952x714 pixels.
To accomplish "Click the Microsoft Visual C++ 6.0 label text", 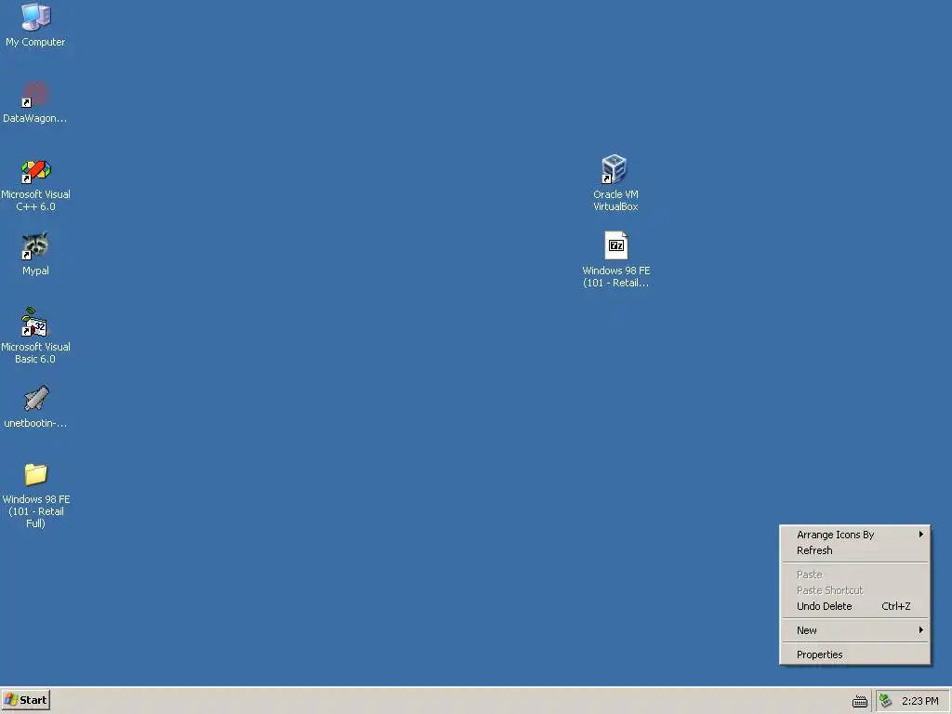I will click(35, 201).
